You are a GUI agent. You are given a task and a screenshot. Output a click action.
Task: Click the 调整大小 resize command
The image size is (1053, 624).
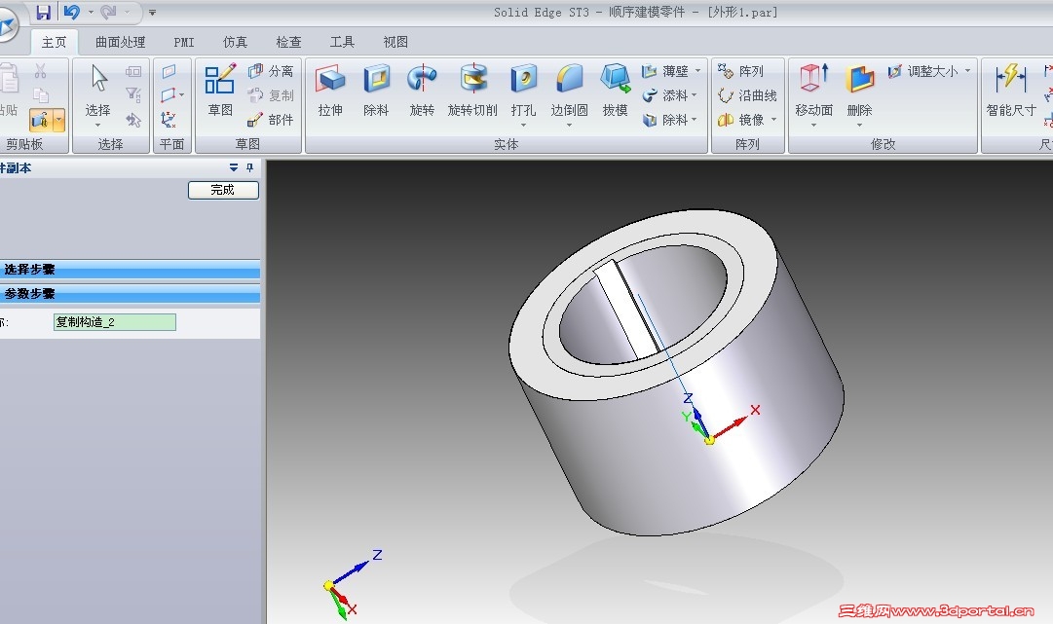pyautogui.click(x=923, y=71)
